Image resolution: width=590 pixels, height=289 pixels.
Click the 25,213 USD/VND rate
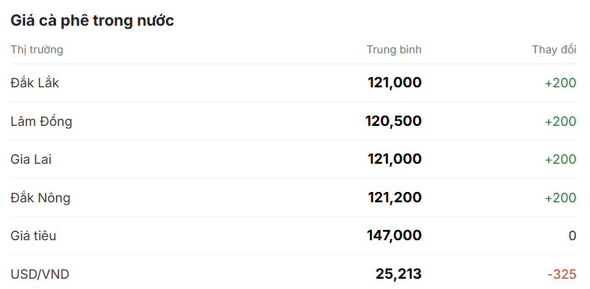pyautogui.click(x=398, y=274)
